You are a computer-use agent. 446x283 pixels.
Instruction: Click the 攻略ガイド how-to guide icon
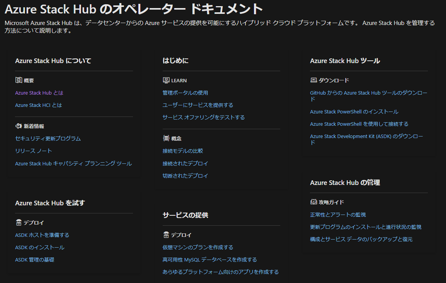313,202
